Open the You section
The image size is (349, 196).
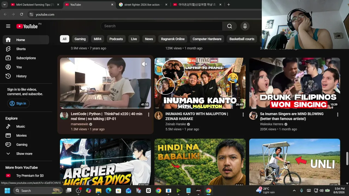pyautogui.click(x=26, y=67)
